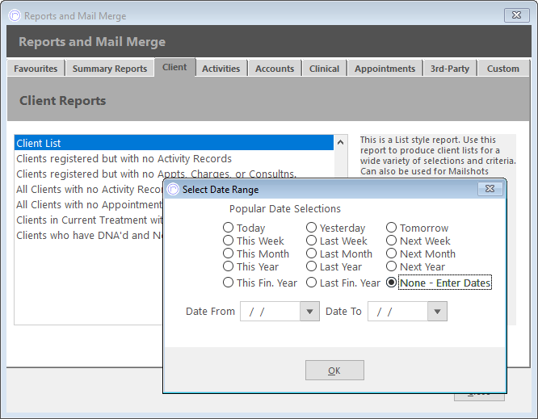Select Clients who have DNA'd report
The image size is (538, 419).
[89, 235]
